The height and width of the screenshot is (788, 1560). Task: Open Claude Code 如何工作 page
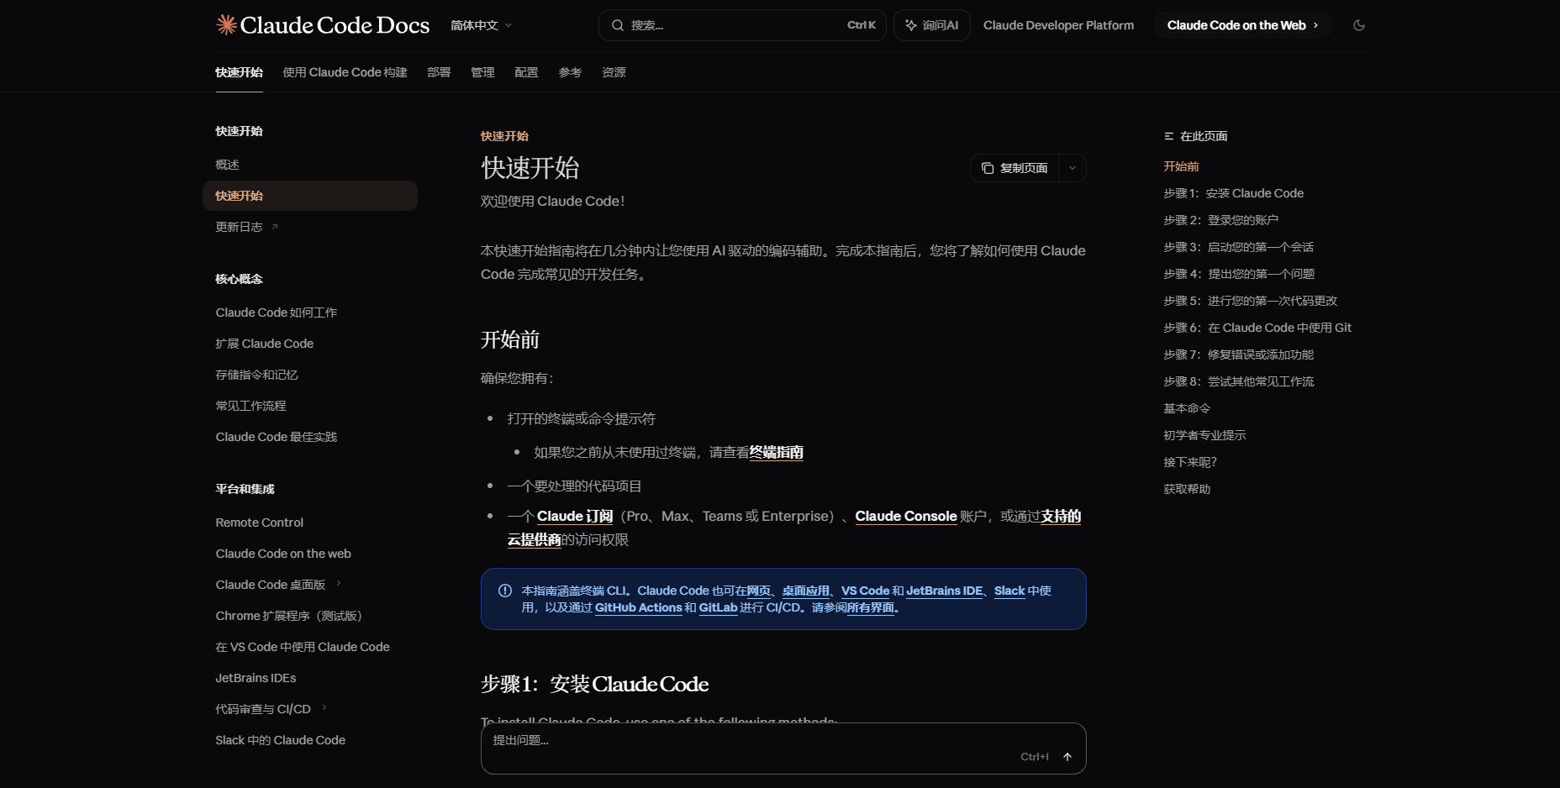click(x=310, y=313)
